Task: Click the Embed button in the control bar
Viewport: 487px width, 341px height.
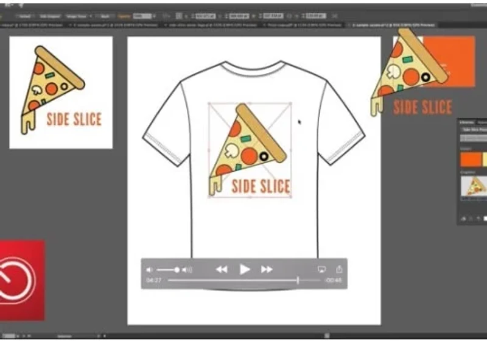Action: (x=25, y=16)
